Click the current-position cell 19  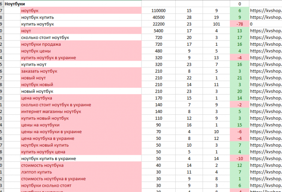(216, 17)
